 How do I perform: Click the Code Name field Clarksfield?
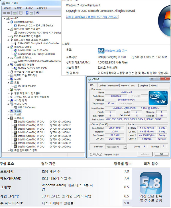click(116, 96)
